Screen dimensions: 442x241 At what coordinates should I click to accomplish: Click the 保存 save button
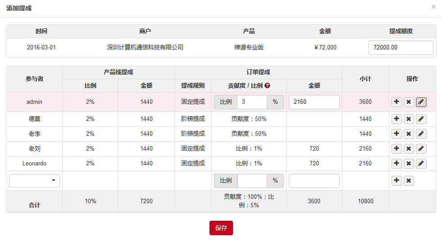221,228
